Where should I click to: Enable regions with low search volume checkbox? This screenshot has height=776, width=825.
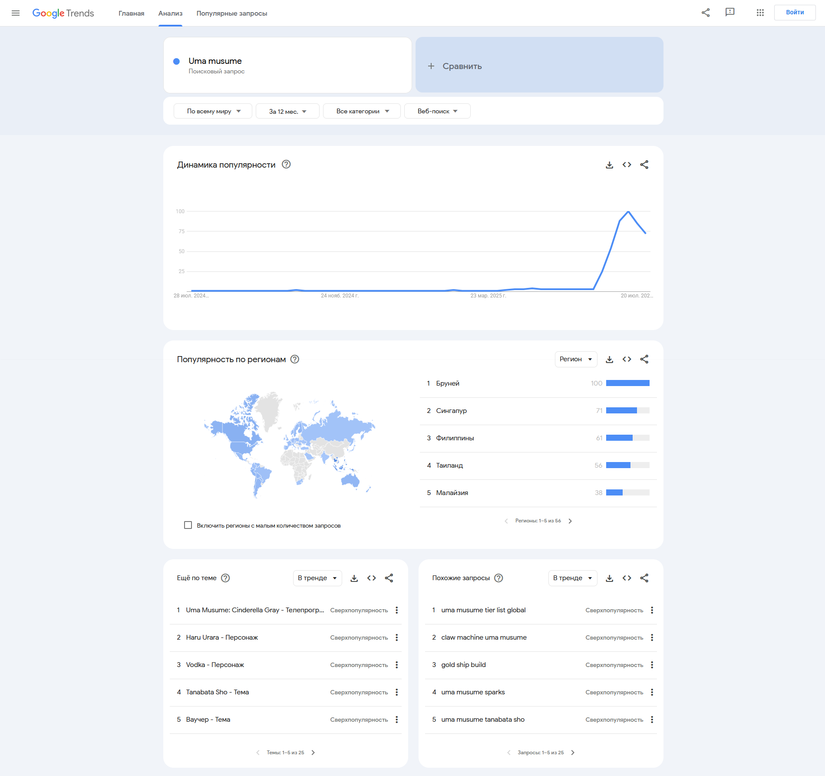pyautogui.click(x=188, y=525)
